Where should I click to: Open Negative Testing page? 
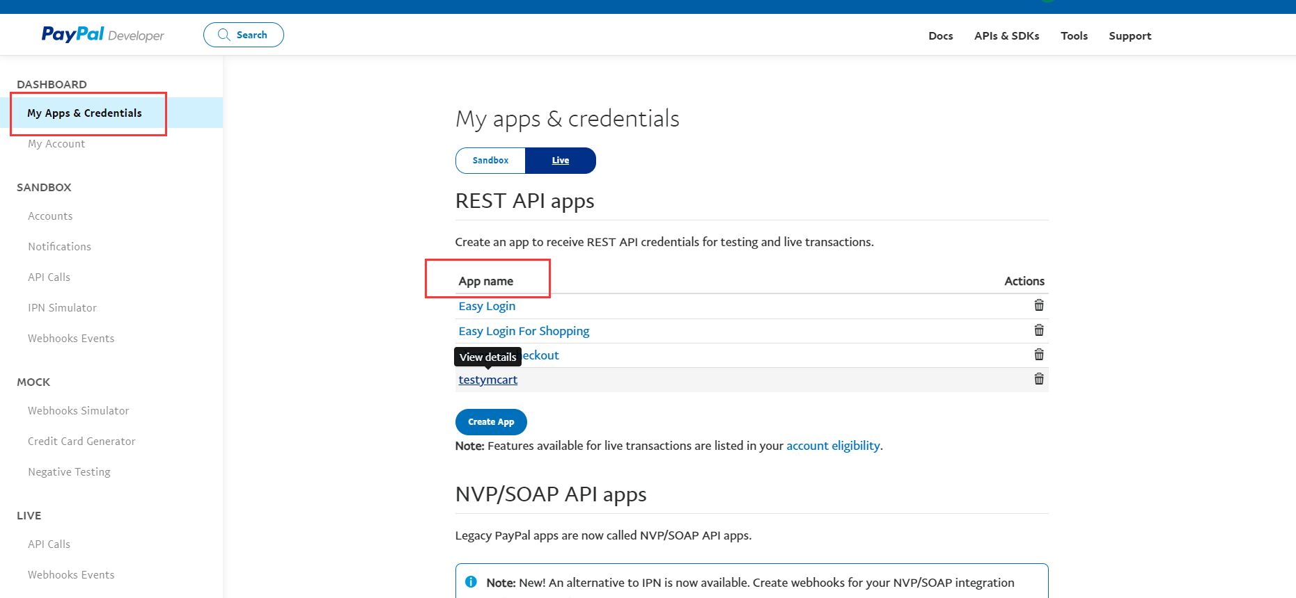click(69, 472)
